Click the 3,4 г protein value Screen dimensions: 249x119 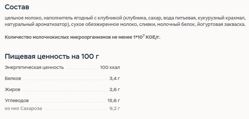[115, 79]
